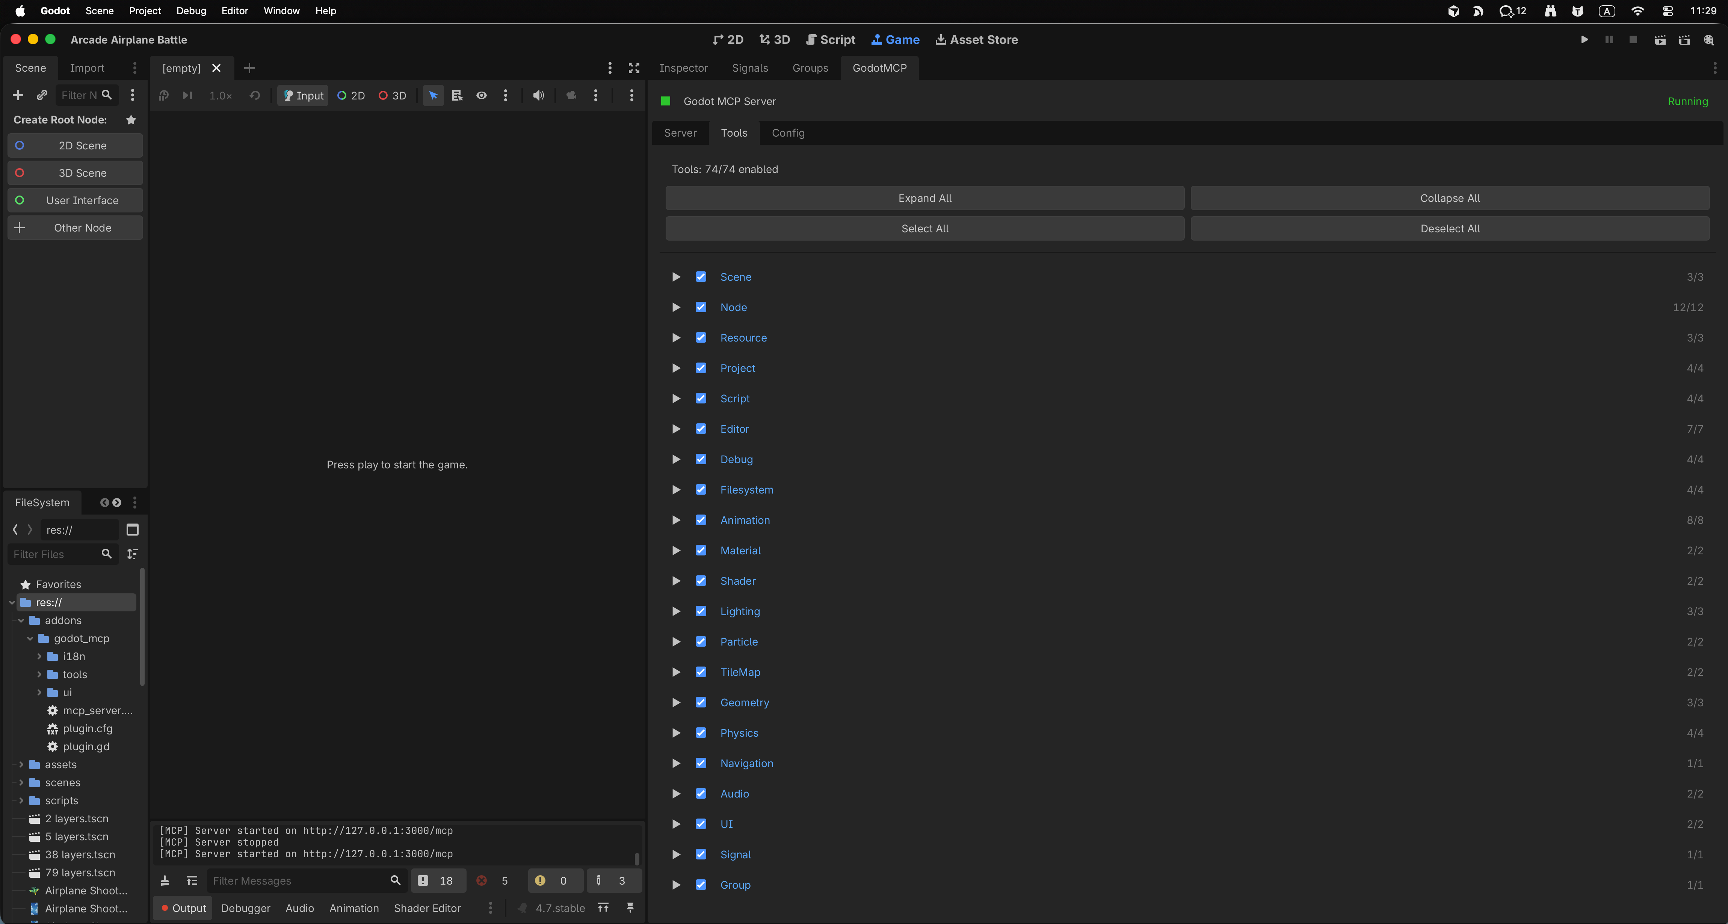Run the project with the play icon
This screenshot has height=924, width=1728.
1585,39
